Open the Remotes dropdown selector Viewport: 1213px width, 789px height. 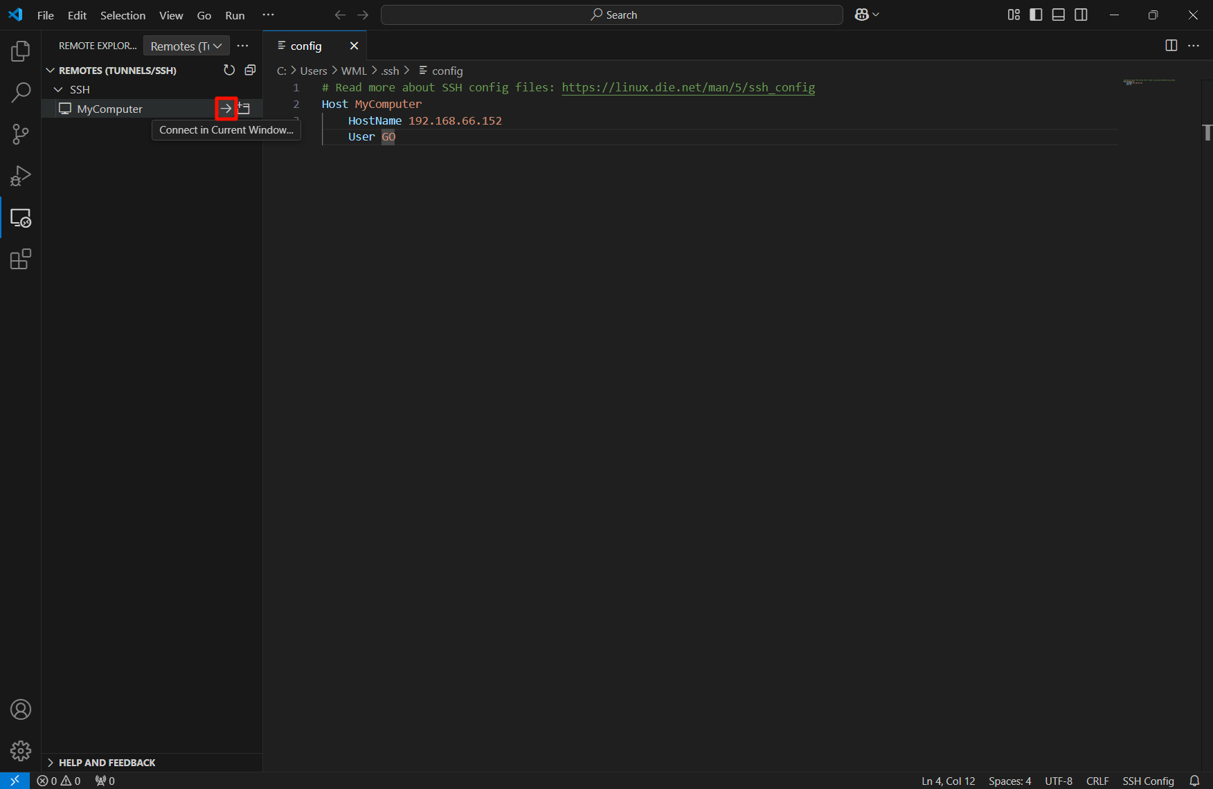coord(186,46)
